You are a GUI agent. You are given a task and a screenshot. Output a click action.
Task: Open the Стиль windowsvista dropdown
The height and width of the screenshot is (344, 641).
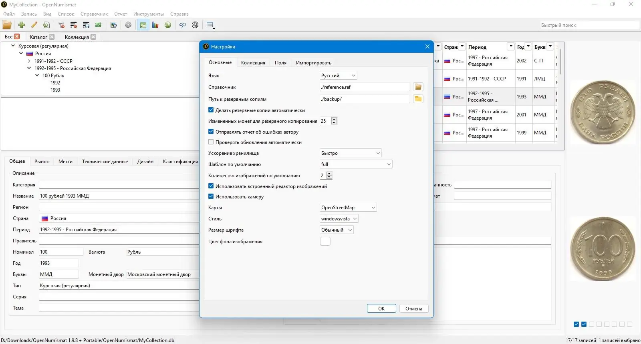339,218
